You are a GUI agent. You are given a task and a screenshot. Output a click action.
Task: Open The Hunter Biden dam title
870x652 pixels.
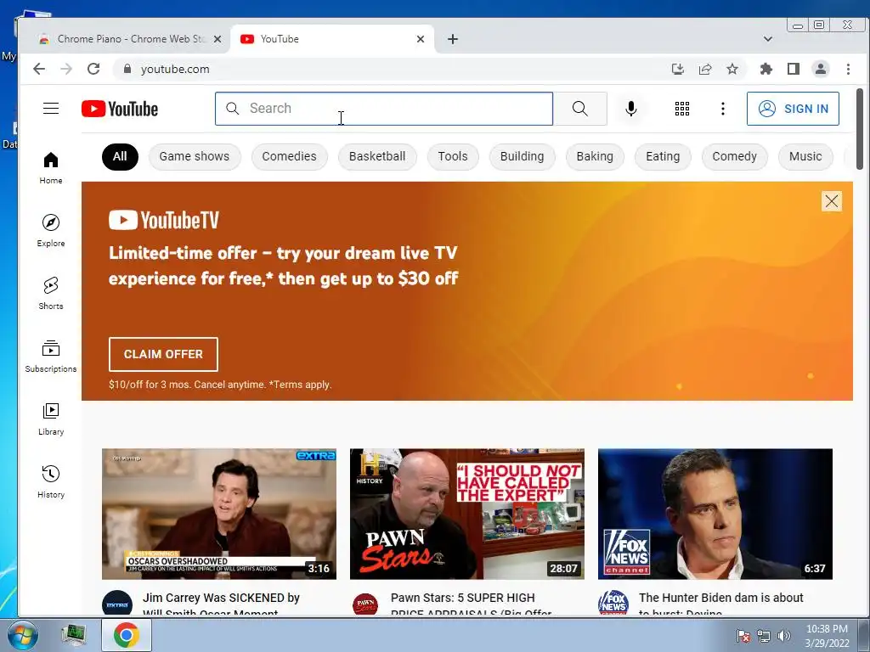coord(720,604)
